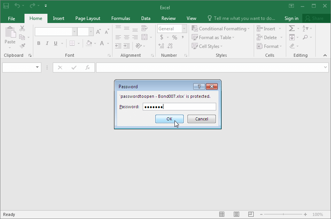Screen dimensions: 331x219
Task: Click the AutoSum sigma icon
Action: click(292, 28)
